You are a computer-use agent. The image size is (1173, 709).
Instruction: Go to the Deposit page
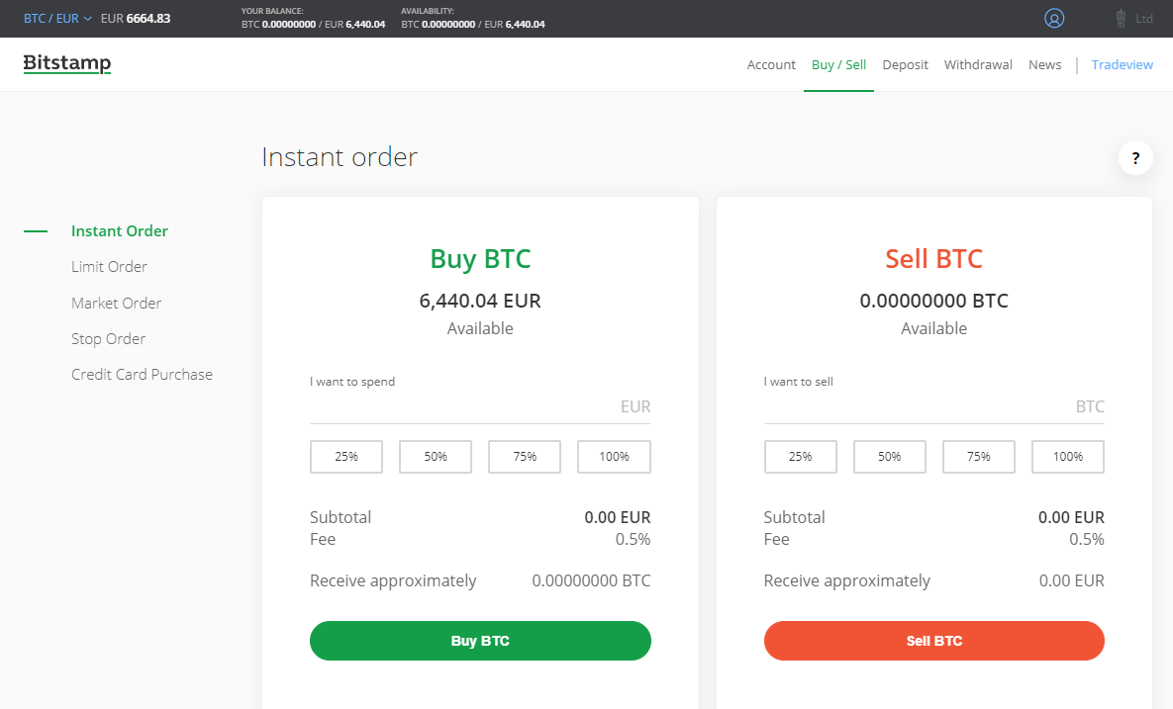coord(905,64)
